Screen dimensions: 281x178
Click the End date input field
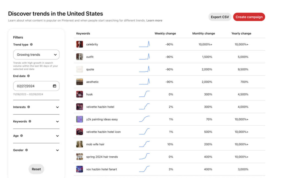[x=33, y=86]
